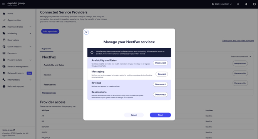The height and width of the screenshot is (139, 258).
Task: Expand the Internal tools chevron
Action: click(x=30, y=80)
